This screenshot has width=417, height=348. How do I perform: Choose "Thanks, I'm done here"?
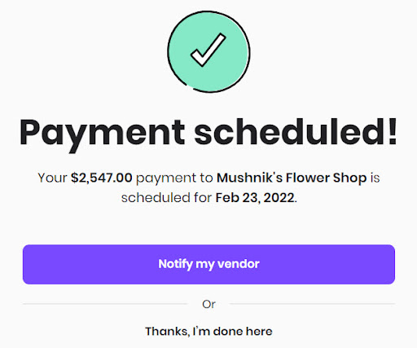[x=208, y=331]
